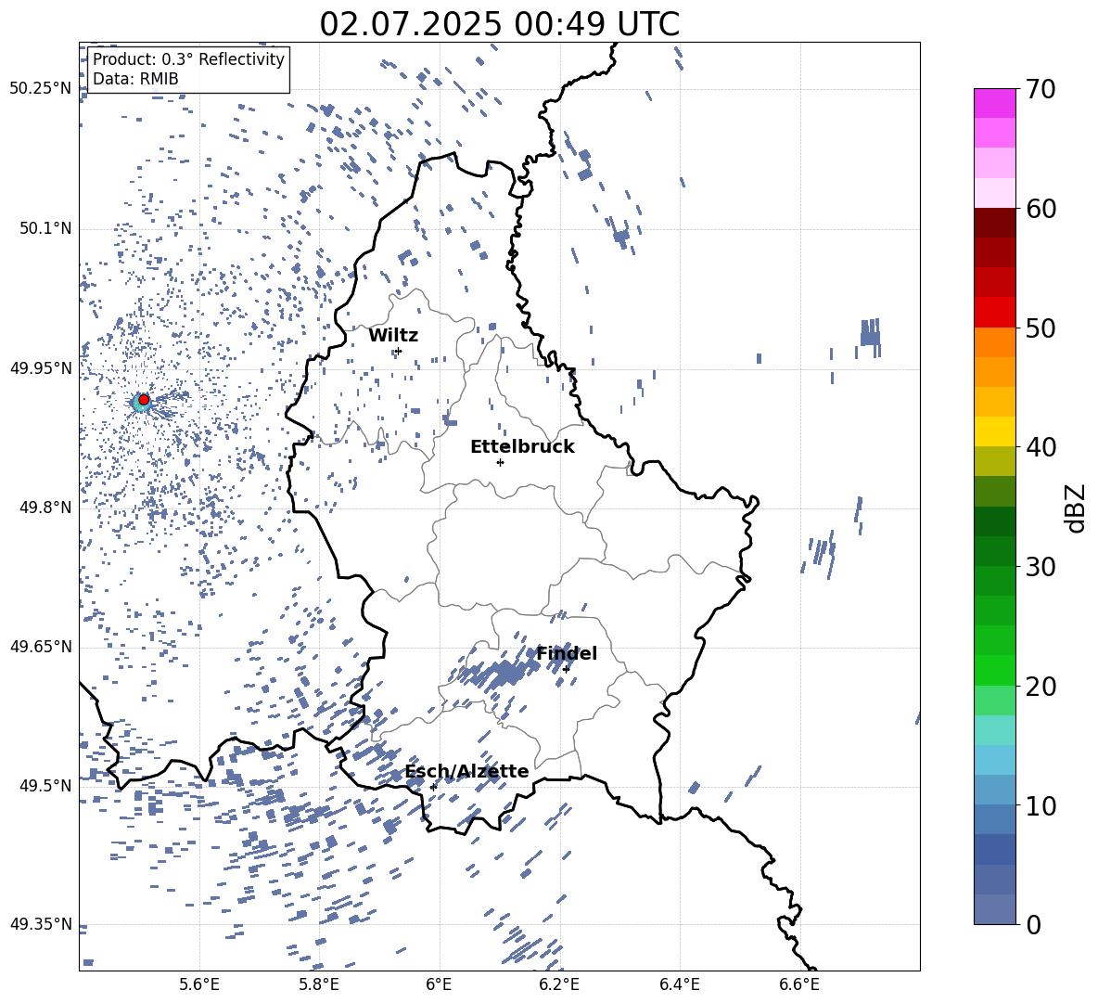
Task: Click the 60 value on the colorbar
Action: pos(1041,209)
